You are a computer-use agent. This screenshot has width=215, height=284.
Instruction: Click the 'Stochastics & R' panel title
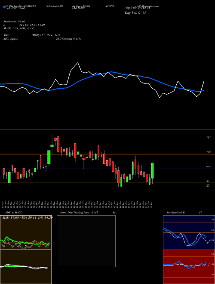pyautogui.click(x=176, y=213)
